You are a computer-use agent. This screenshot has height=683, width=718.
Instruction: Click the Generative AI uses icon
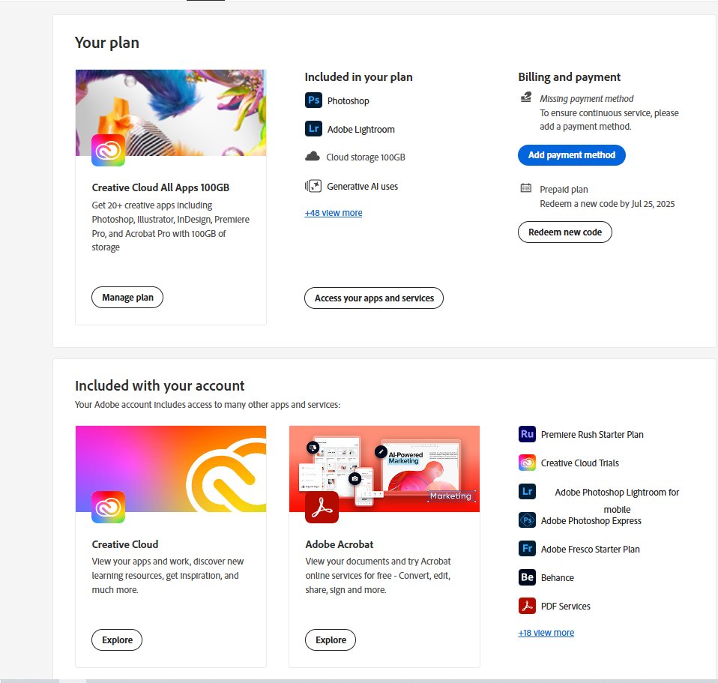click(313, 186)
